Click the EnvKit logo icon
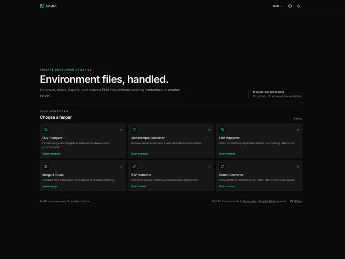This screenshot has width=345, height=259. [x=42, y=6]
